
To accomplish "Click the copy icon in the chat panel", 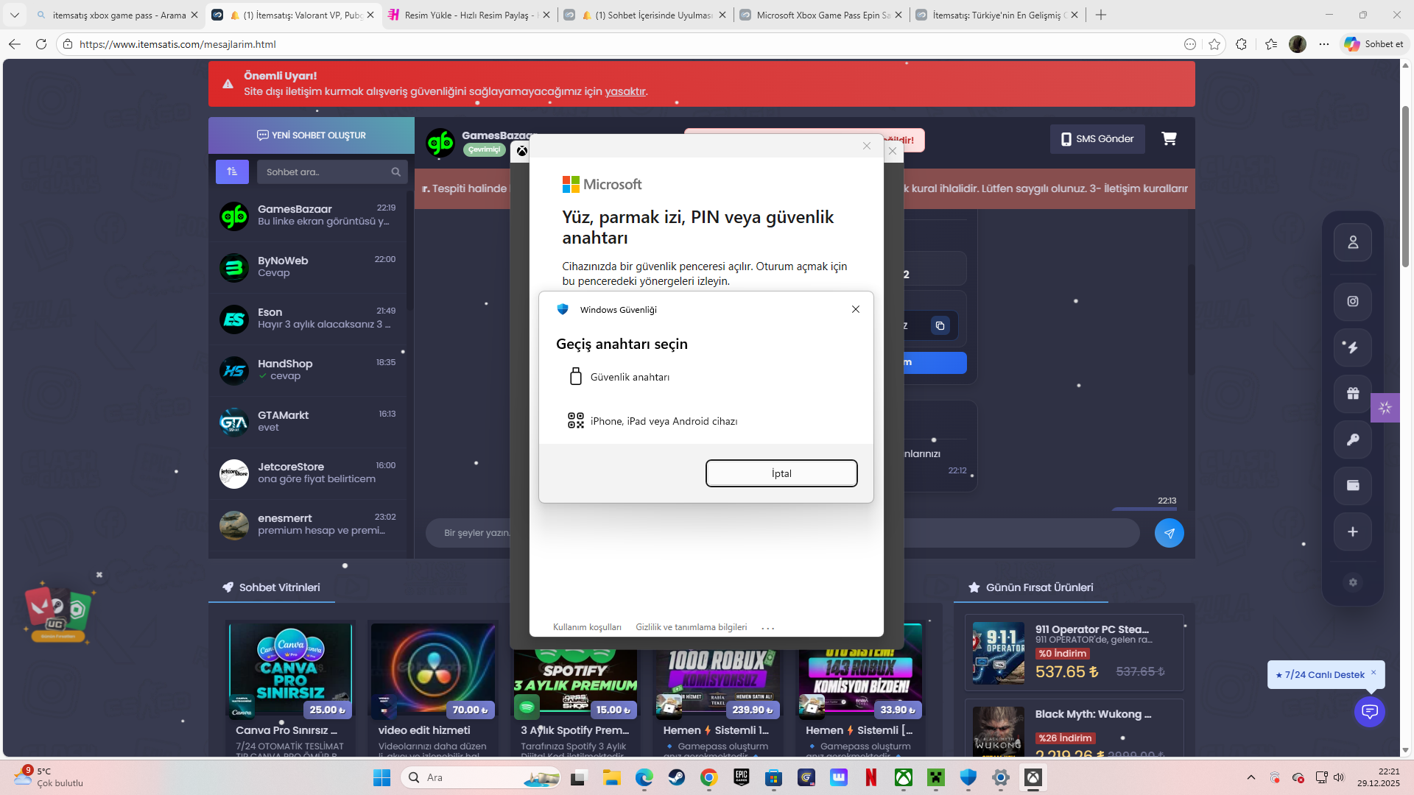I will point(940,325).
